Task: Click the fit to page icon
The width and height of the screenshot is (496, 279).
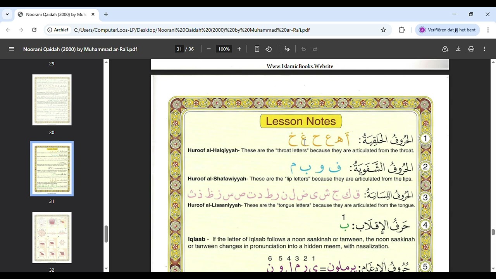Action: [x=257, y=49]
